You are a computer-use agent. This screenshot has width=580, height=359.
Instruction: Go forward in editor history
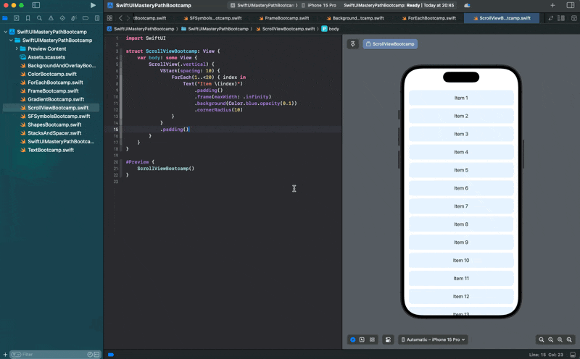128,18
